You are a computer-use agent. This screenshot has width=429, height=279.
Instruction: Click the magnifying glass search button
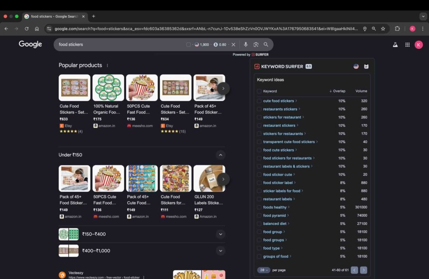click(x=266, y=44)
